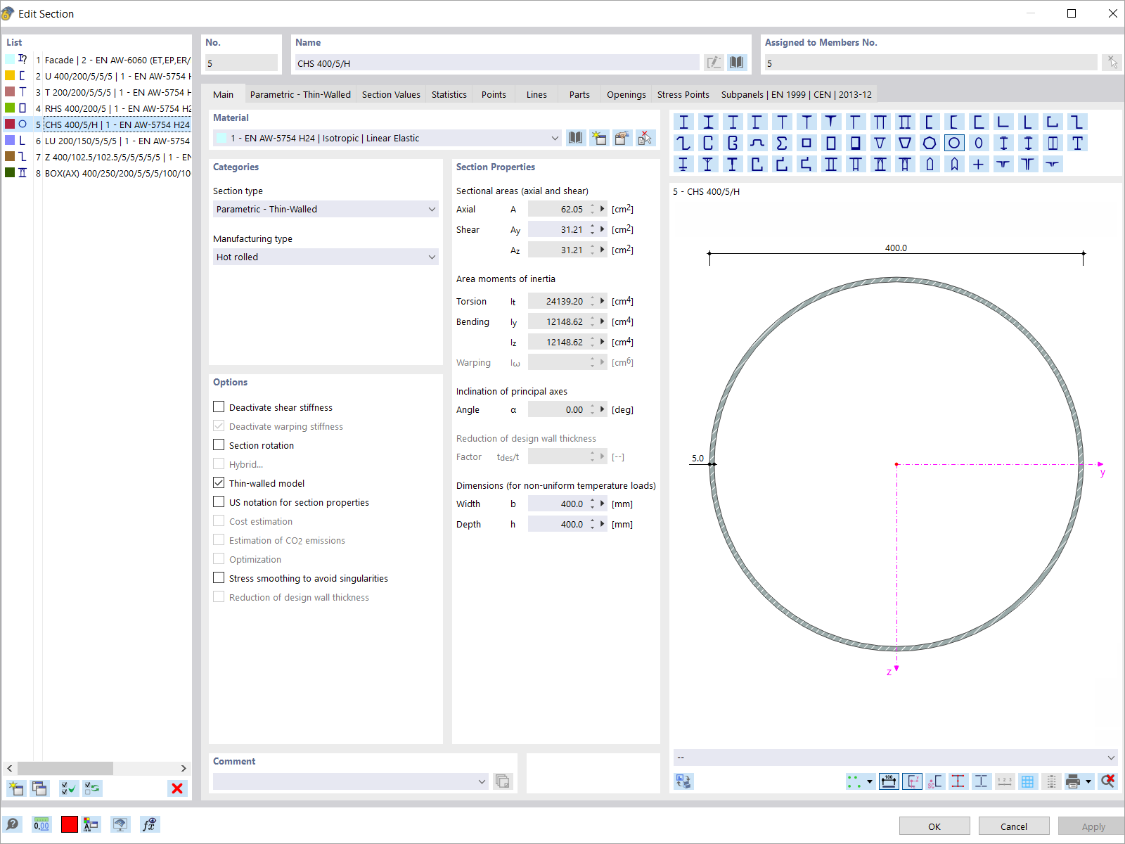Open the material library book icon
The width and height of the screenshot is (1125, 844).
tap(575, 138)
